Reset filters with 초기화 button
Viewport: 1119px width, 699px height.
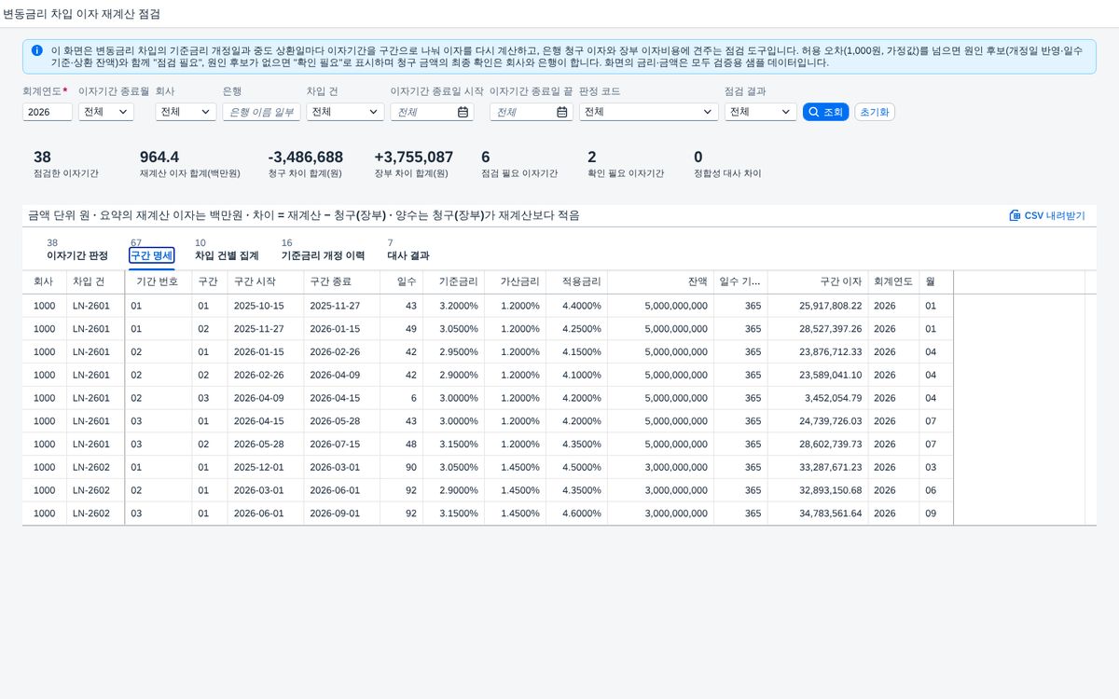(875, 112)
